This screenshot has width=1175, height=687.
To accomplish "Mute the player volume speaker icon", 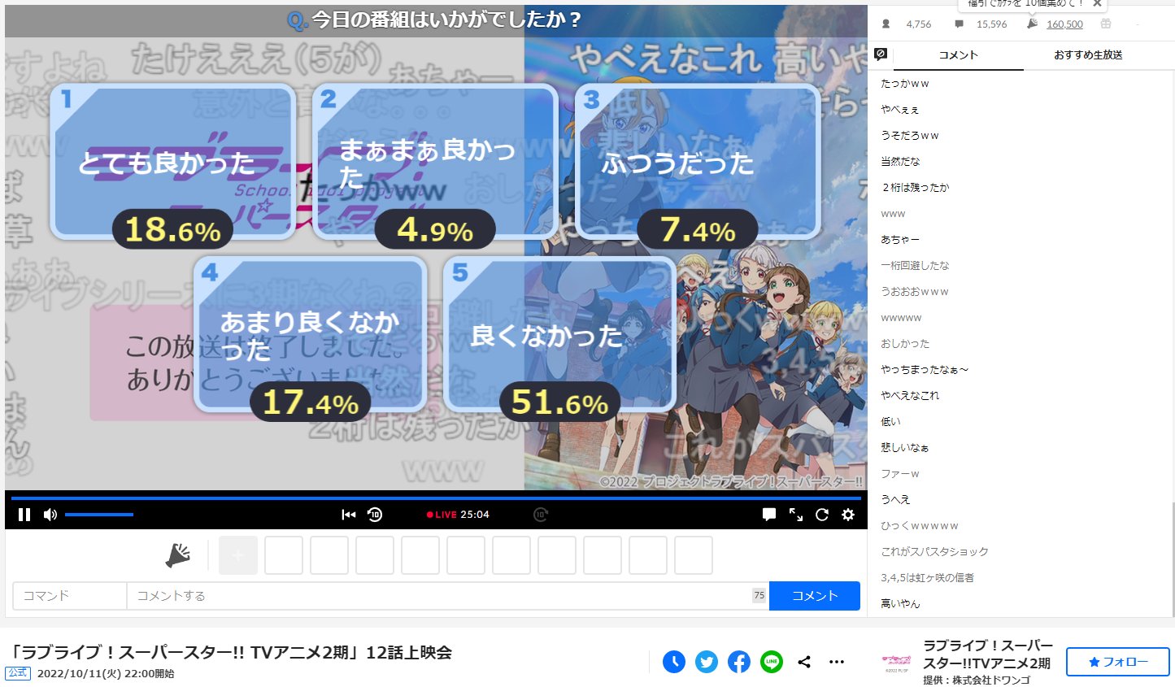I will point(50,515).
